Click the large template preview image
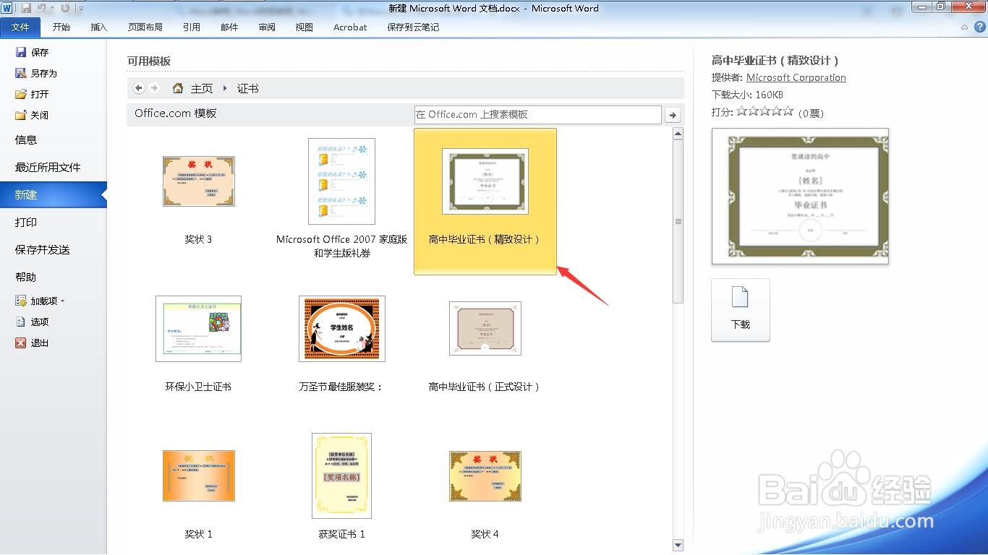Image resolution: width=988 pixels, height=555 pixels. [800, 196]
